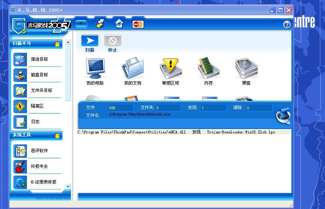Screen dimensions: 325x209
Task: Click the sidebar scroll down arrow
Action: [x=68, y=186]
